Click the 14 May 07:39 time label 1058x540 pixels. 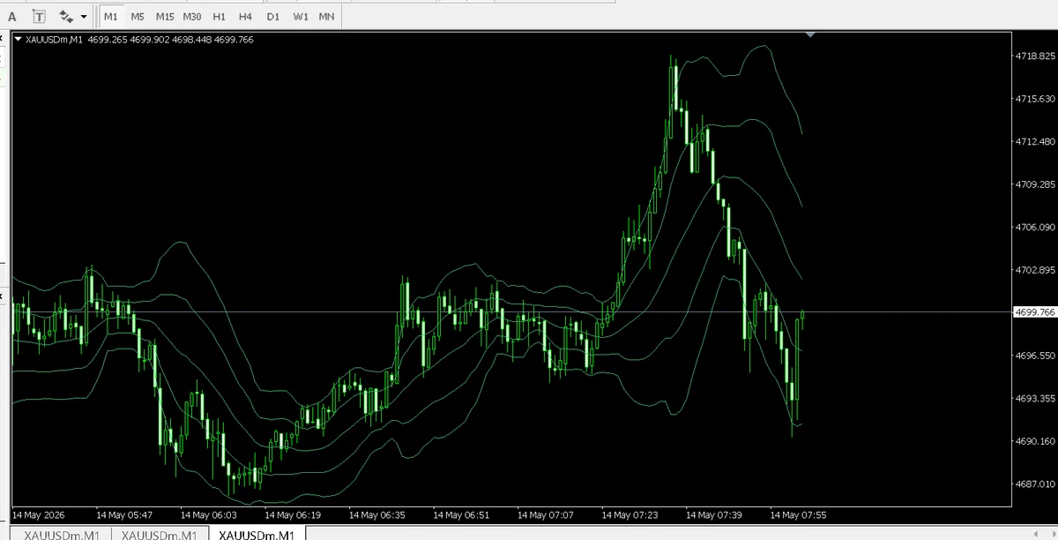pyautogui.click(x=714, y=514)
